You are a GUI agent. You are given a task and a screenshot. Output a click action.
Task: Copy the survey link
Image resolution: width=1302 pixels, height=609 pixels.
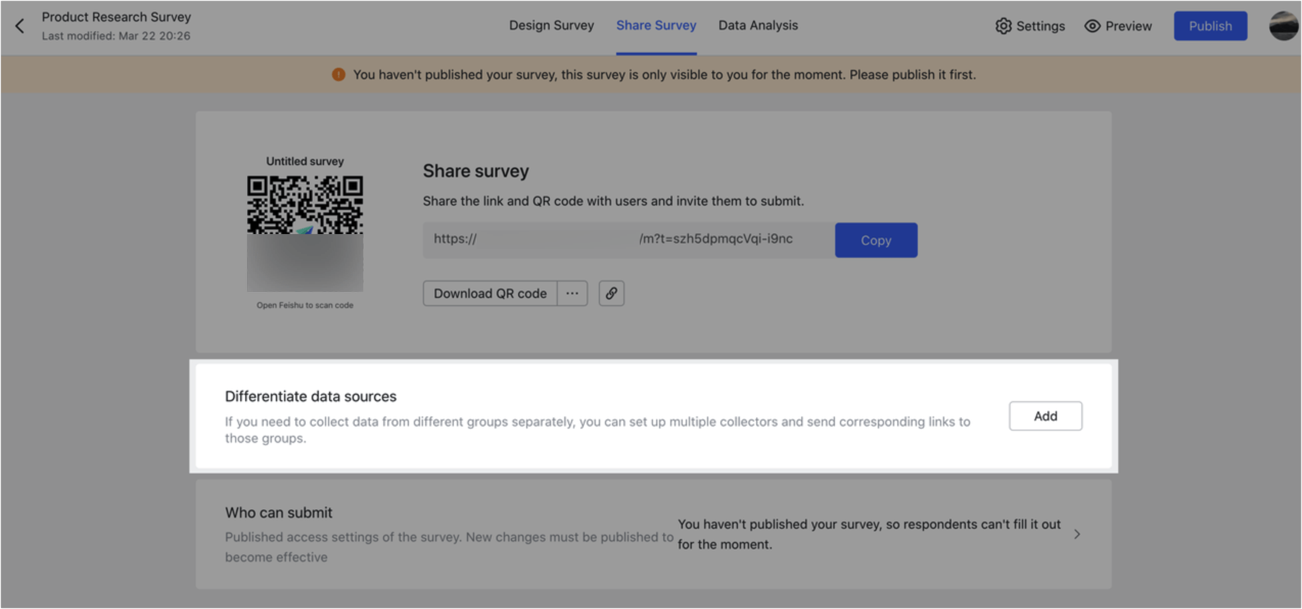[876, 240]
